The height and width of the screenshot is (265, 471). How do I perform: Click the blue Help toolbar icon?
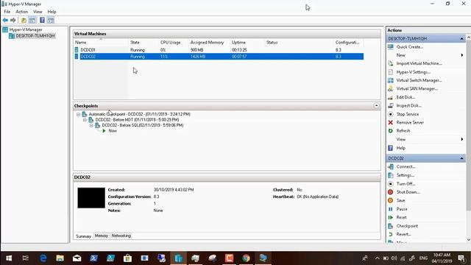(42, 20)
